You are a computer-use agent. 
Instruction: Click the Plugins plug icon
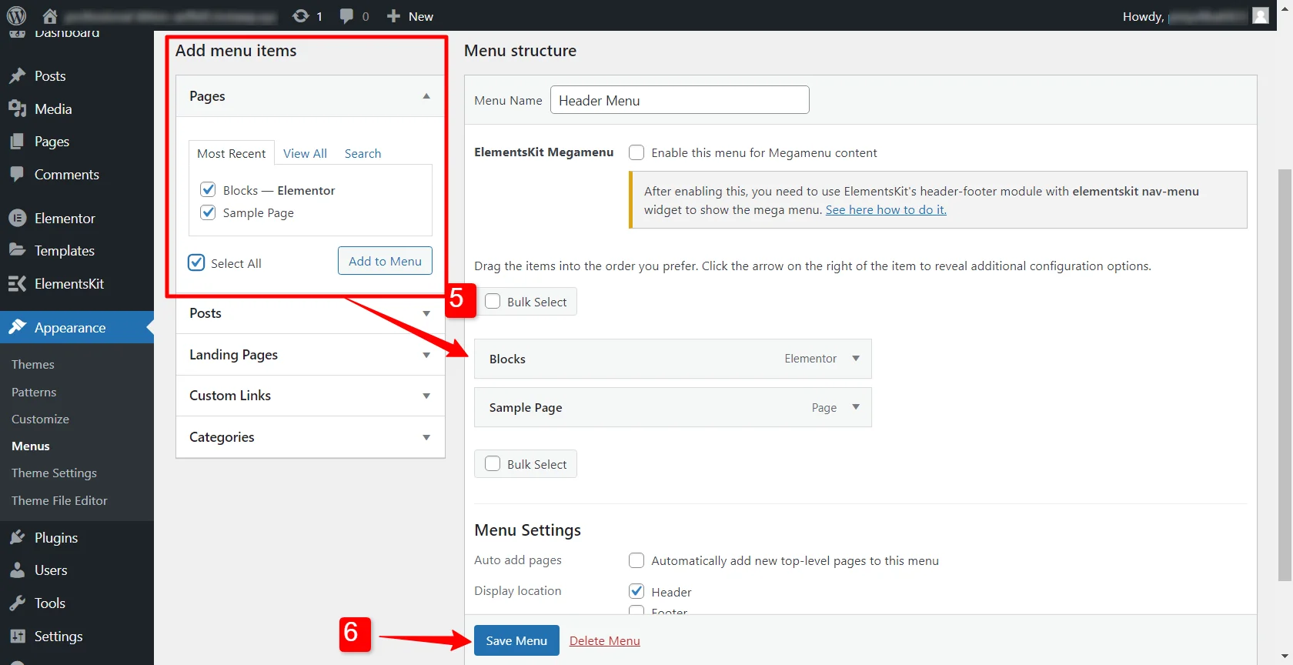(18, 537)
